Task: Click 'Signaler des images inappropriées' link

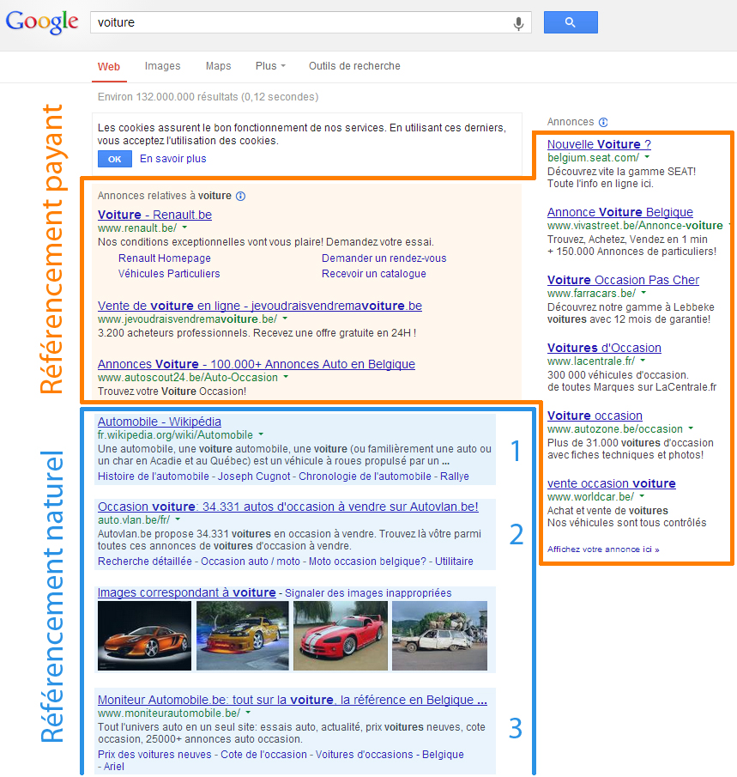Action: point(368,593)
